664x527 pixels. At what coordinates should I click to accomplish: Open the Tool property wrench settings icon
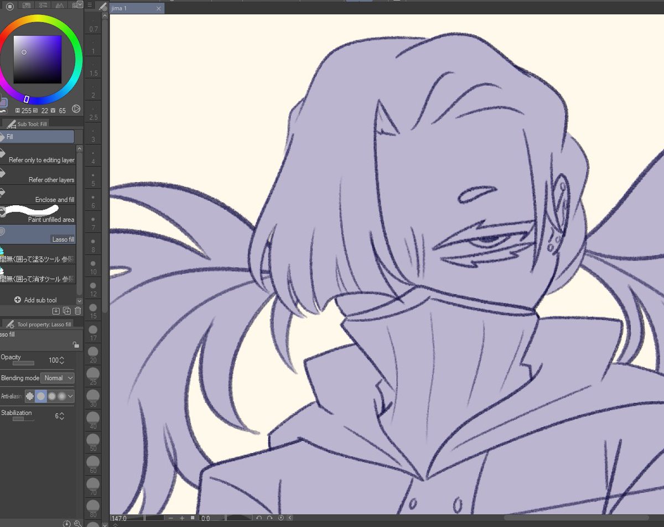9,324
